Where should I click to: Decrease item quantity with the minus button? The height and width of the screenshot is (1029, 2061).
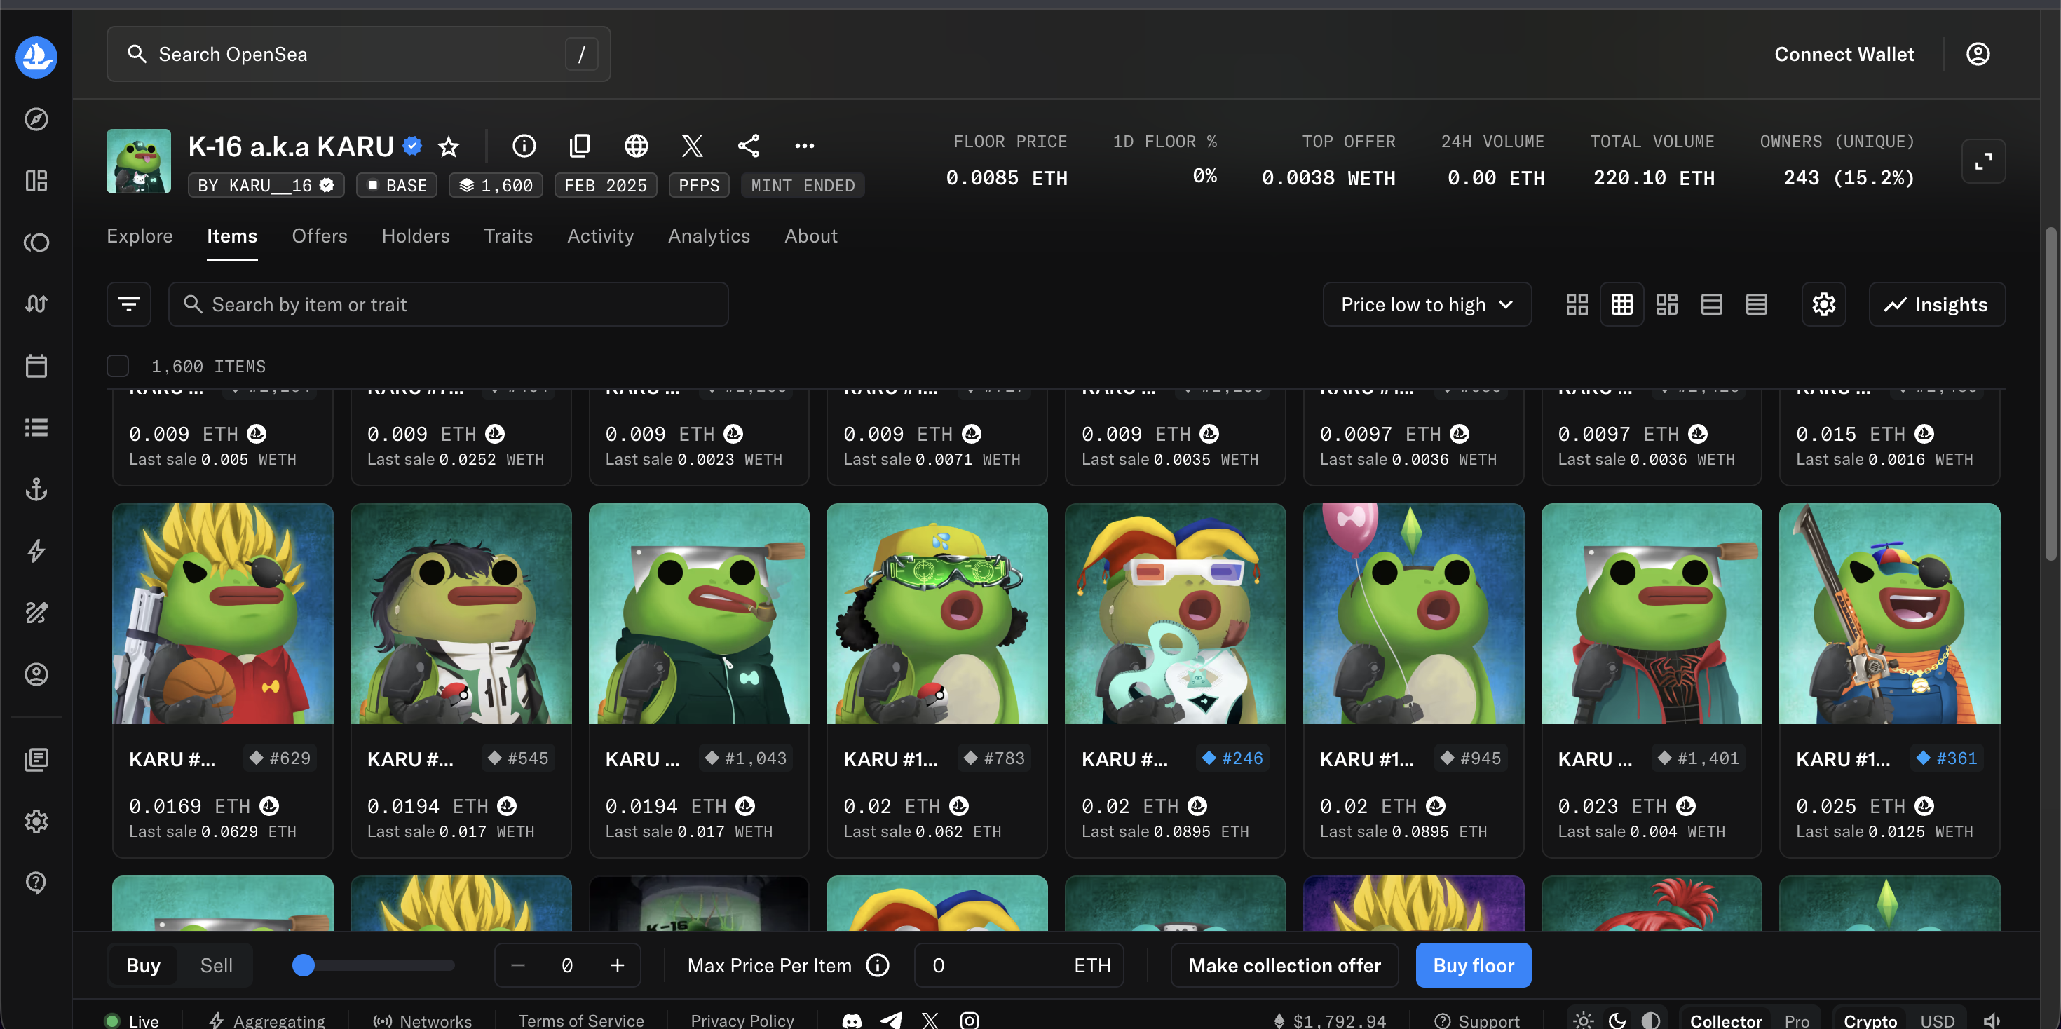[x=517, y=965]
